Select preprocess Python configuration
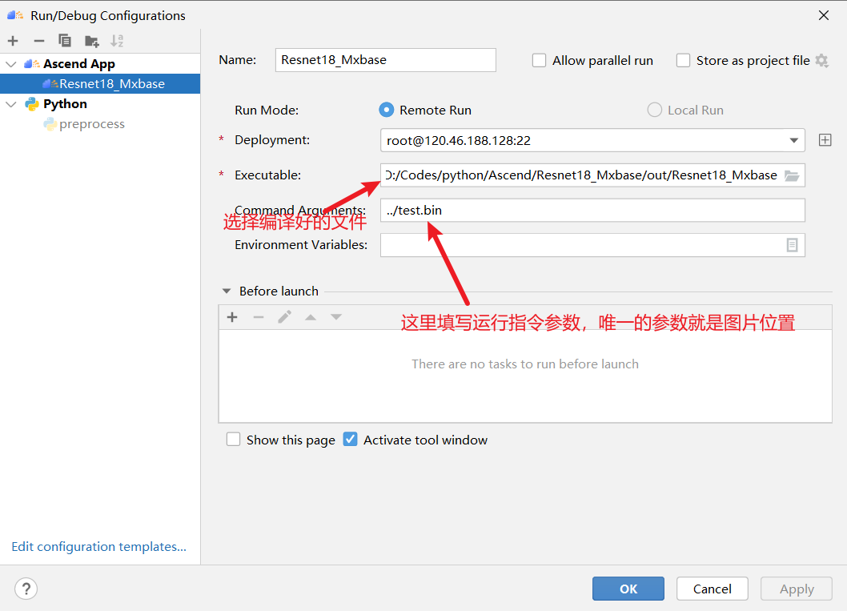847x611 pixels. click(x=92, y=124)
